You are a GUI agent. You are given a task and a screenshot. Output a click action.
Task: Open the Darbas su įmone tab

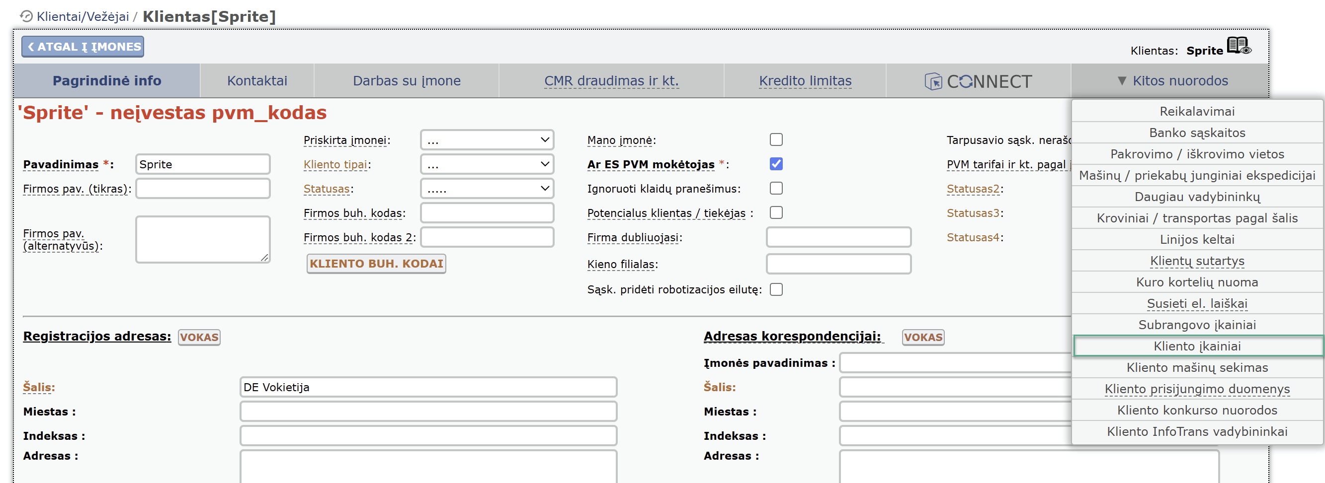(x=407, y=81)
